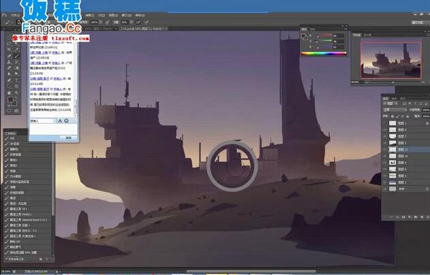Select the Lasso tool in the toolbox
Viewport: 430px width, 275px height.
pos(9,44)
